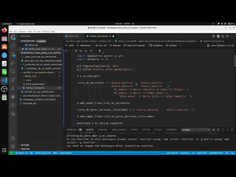Delete the current cell with trash icon
Viewport: 236px width, 177px height.
point(100,51)
